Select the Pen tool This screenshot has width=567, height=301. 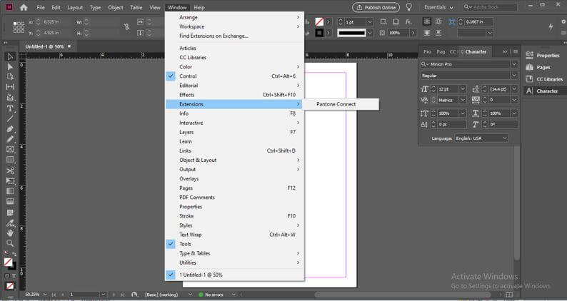[x=10, y=129]
